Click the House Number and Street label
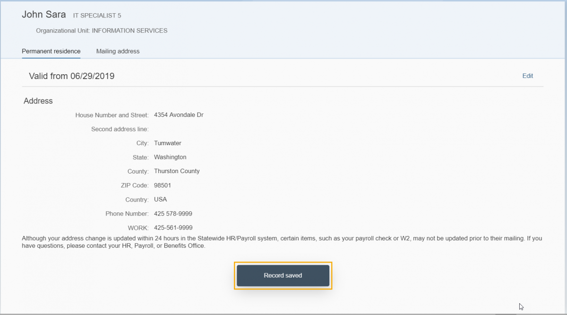567x315 pixels. point(112,115)
